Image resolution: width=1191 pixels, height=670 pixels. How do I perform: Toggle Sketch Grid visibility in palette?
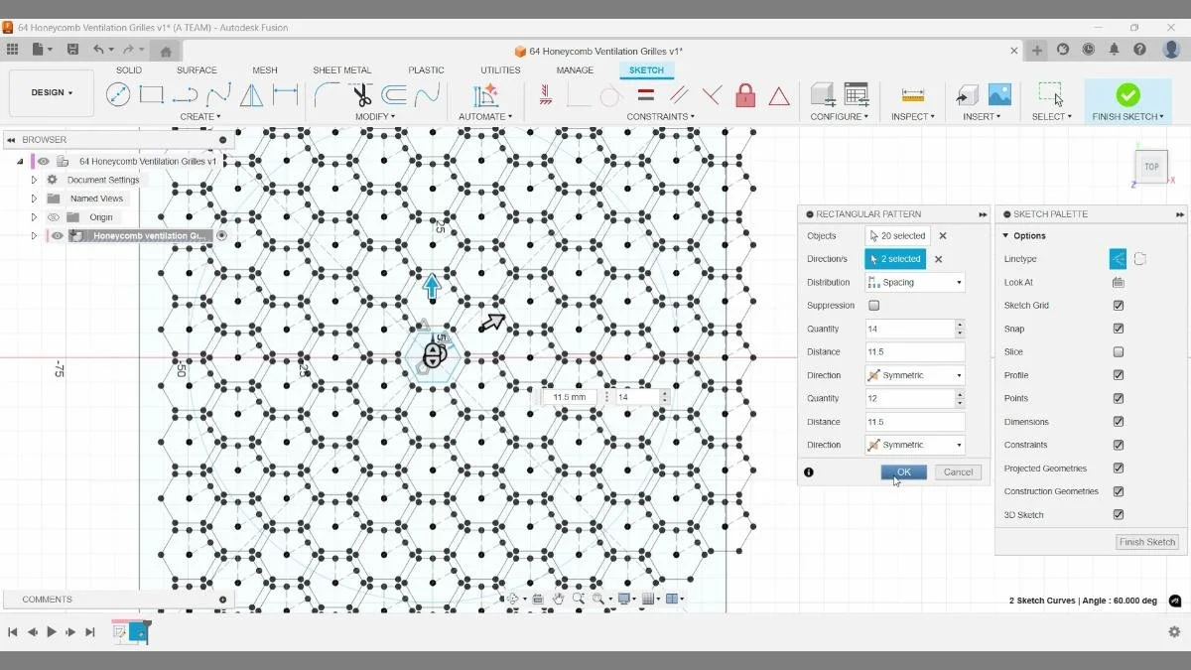(x=1119, y=305)
